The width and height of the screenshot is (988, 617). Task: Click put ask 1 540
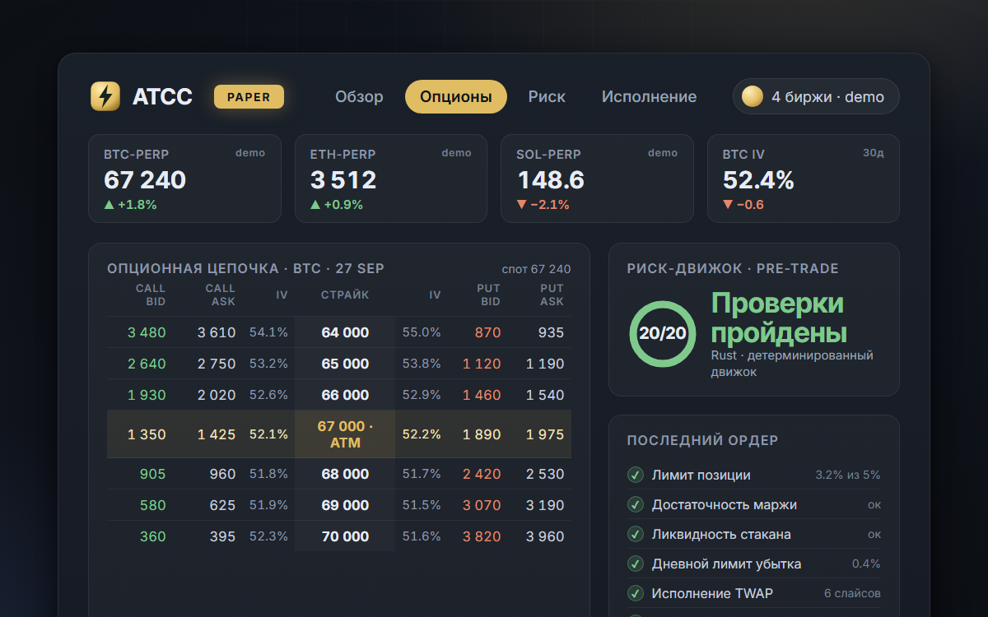[x=545, y=395]
